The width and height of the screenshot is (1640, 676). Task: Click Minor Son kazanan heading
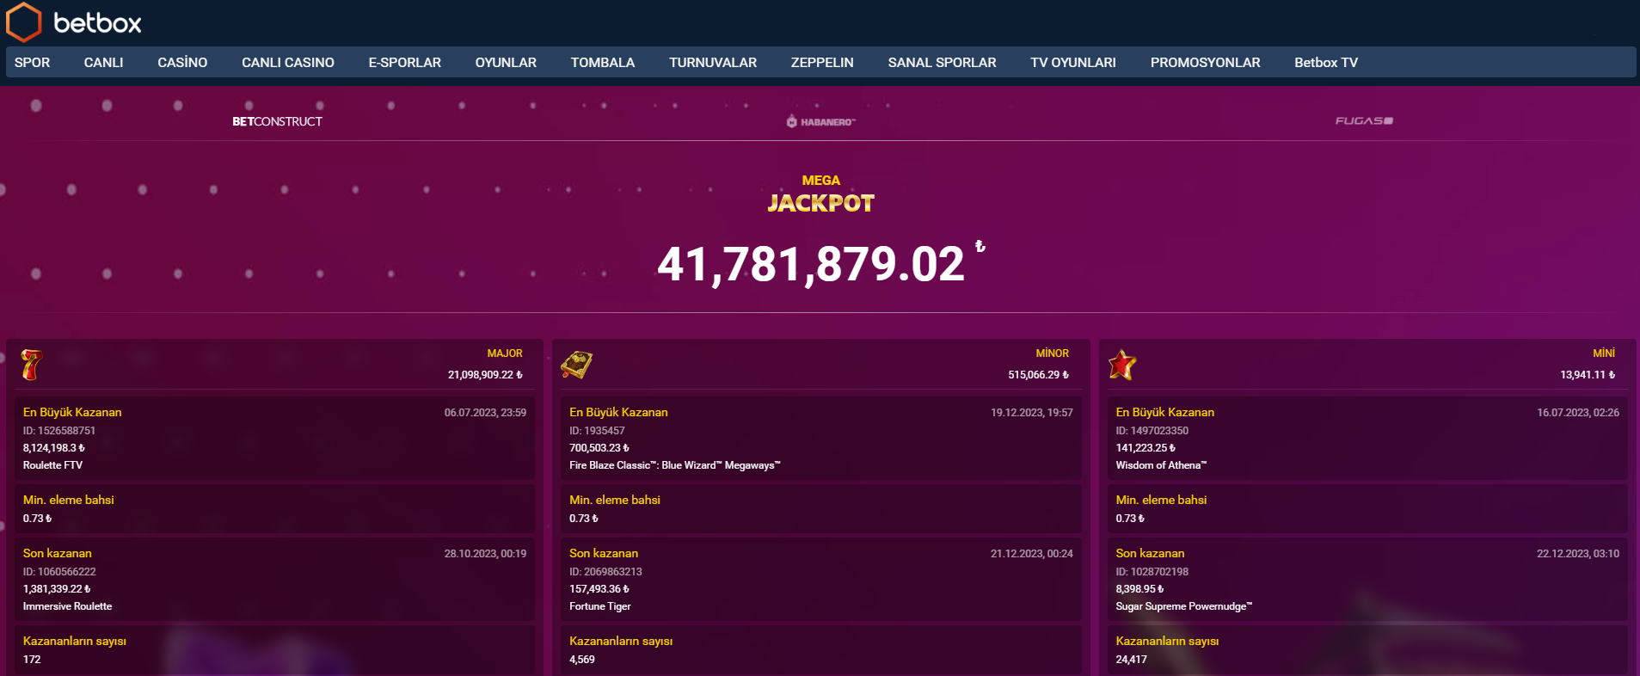(604, 554)
